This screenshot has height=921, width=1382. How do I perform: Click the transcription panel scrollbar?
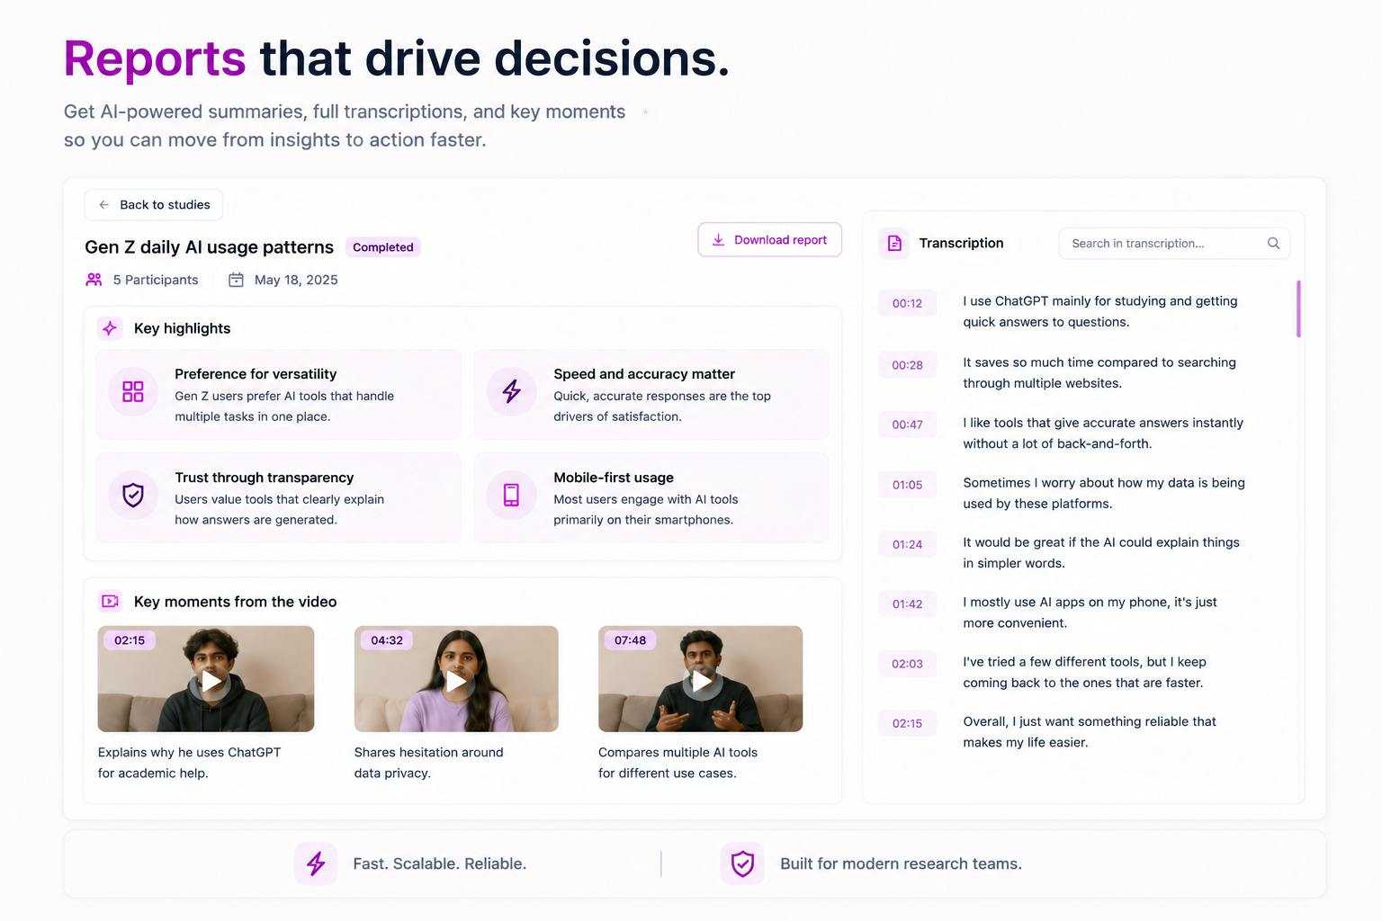[1298, 308]
